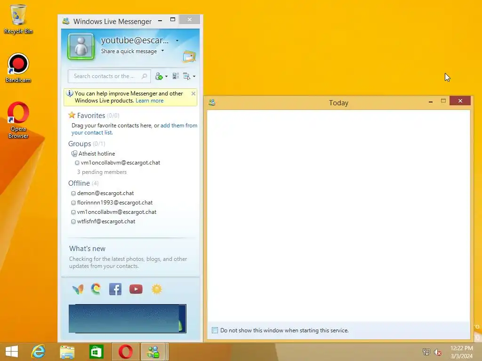This screenshot has height=361, width=482.
Task: Click status icon beside wtfisfnf@escargot.chat
Action: (73, 222)
